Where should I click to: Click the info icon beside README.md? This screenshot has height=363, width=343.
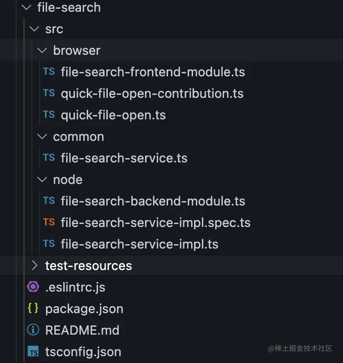33,330
